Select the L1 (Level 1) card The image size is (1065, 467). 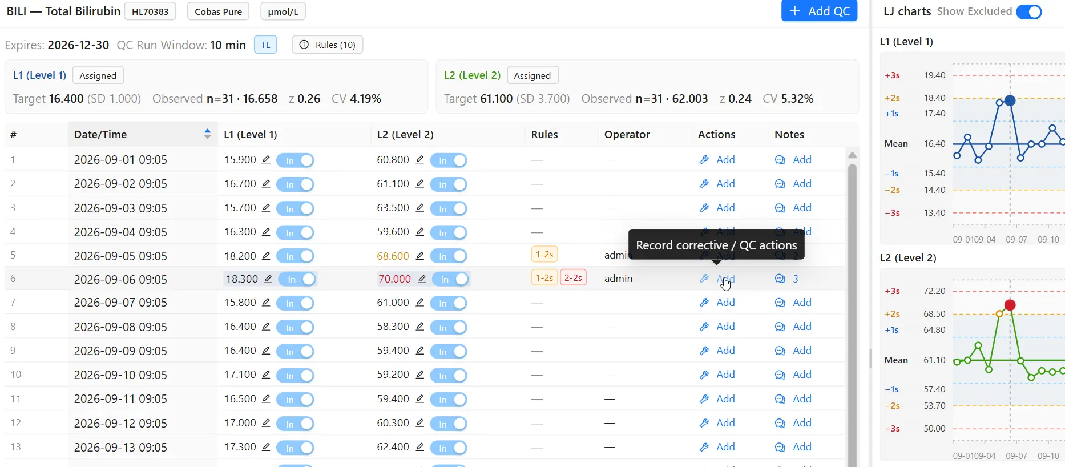pos(216,87)
